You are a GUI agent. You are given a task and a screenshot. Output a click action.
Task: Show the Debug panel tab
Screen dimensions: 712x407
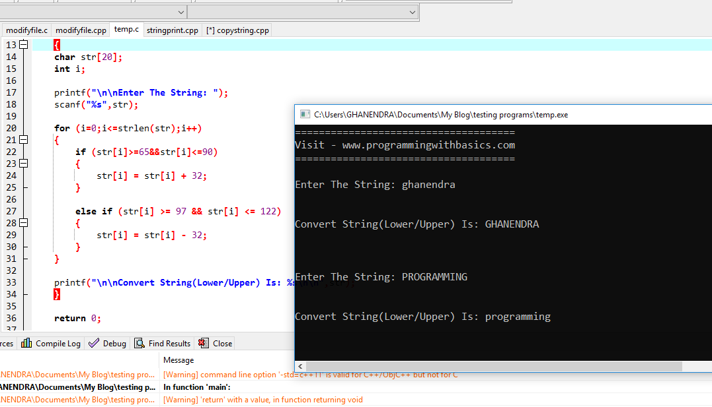point(108,344)
